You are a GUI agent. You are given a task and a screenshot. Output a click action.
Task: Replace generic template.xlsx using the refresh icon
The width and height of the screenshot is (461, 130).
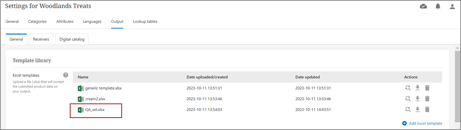[x=408, y=88]
